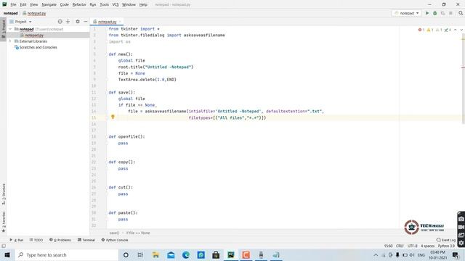This screenshot has height=261, width=465.
Task: Click the recorder overlay camera screenshot icon
Action: [461, 219]
